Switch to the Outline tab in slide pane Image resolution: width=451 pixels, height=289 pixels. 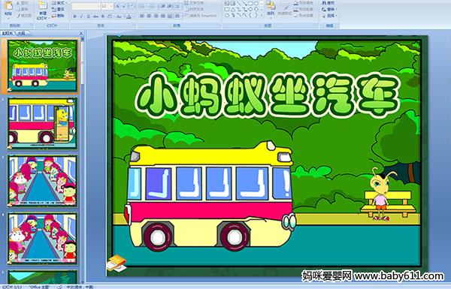coord(22,33)
